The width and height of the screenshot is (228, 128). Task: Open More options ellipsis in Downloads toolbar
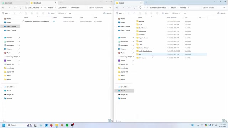point(70,14)
